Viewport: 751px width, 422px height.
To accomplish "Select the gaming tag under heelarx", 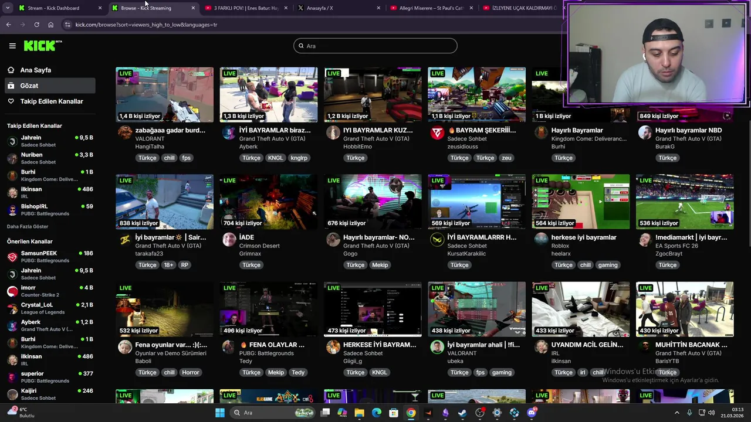I will point(608,265).
